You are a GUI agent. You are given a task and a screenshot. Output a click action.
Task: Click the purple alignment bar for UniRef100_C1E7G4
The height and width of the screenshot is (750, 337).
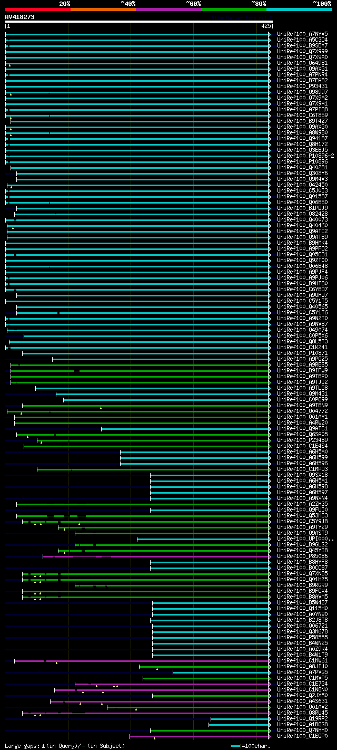[173, 684]
